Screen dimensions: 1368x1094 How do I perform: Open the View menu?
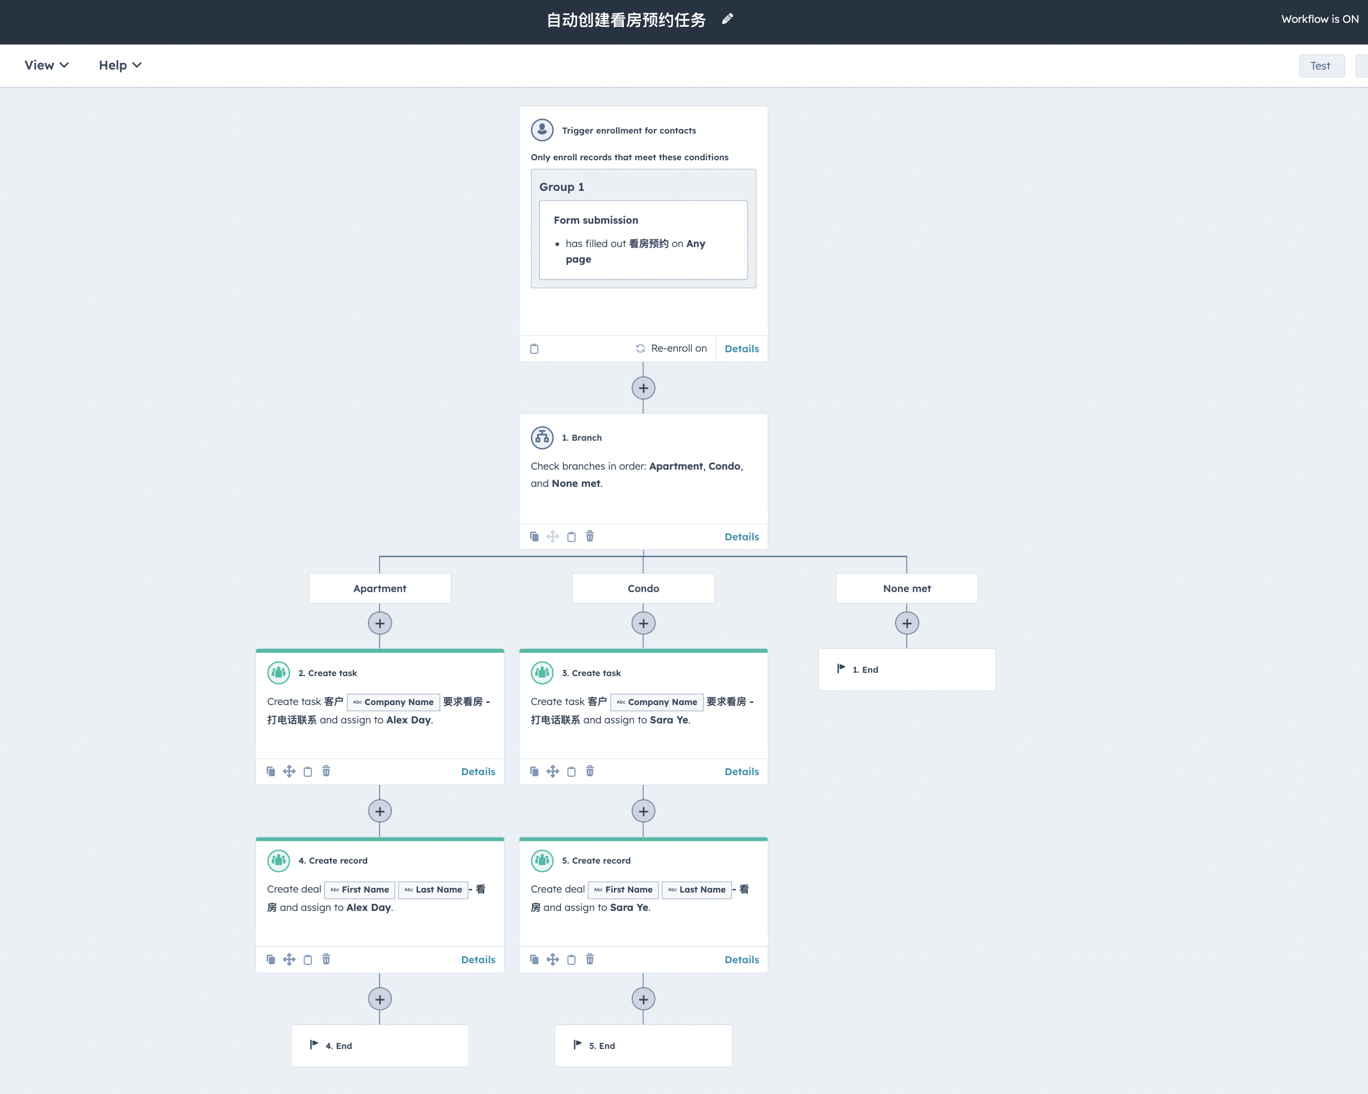click(x=46, y=65)
